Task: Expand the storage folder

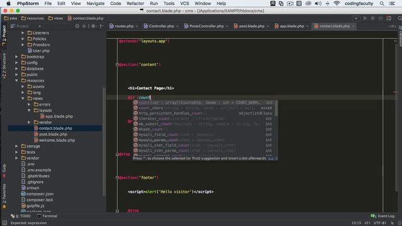Action: point(17,146)
